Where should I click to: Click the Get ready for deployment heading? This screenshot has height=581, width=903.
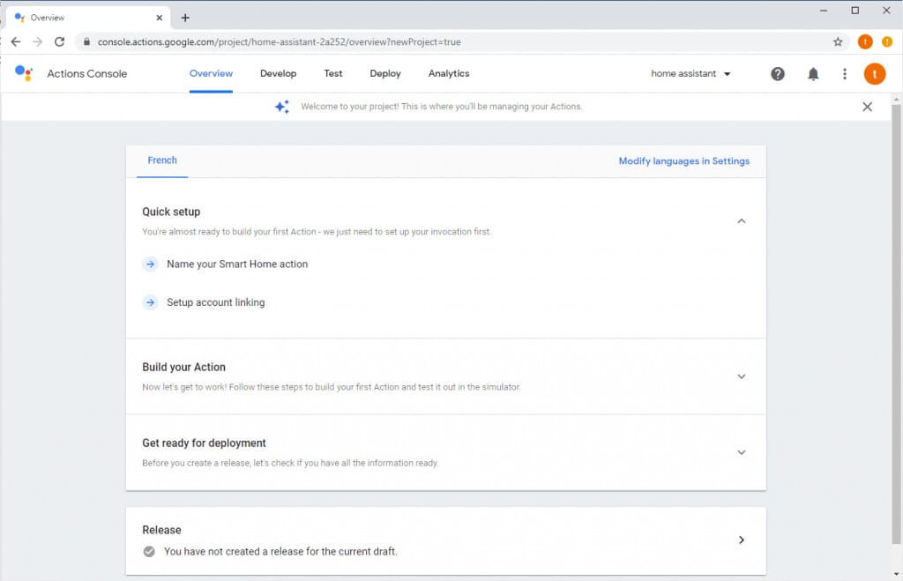tap(204, 443)
